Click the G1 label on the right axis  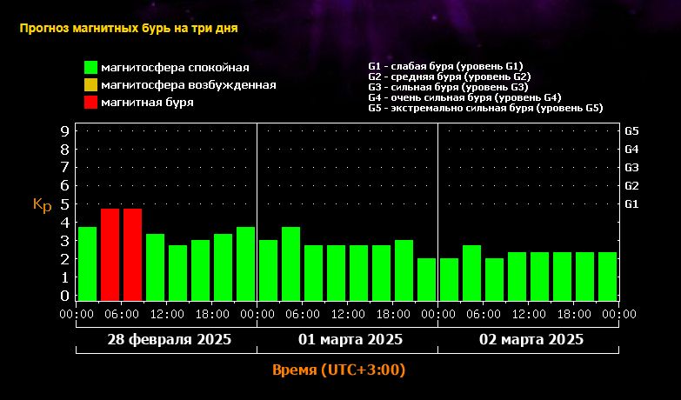(632, 203)
